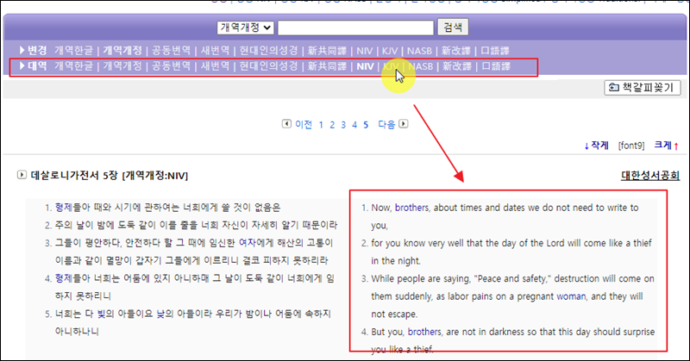This screenshot has height=361, width=690.
Task: Open chapter 3 page link
Action: [x=343, y=125]
